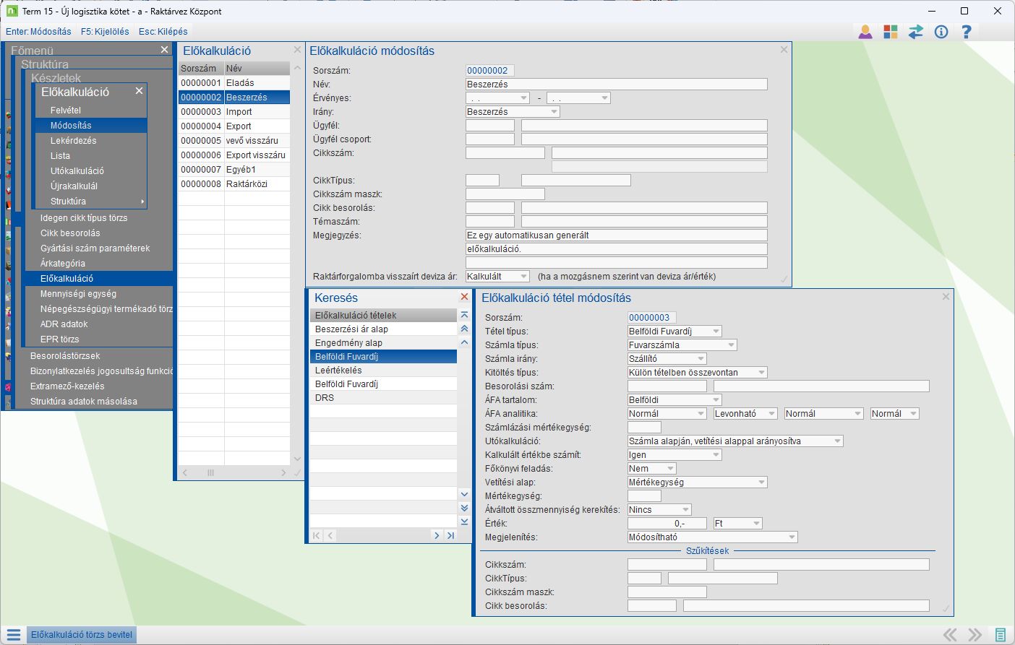Viewport: 1015px width, 645px height.
Task: Close the Keresés panel with red X
Action: [x=464, y=297]
